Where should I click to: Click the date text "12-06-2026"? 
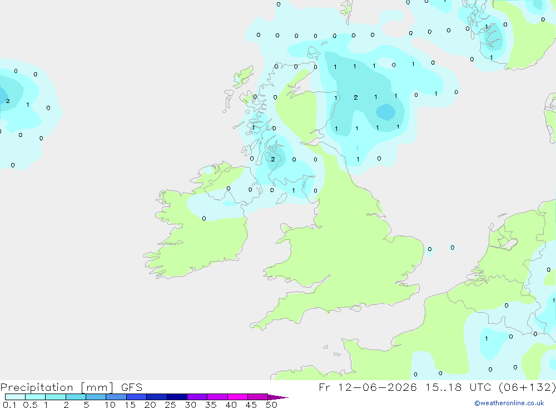378,387
